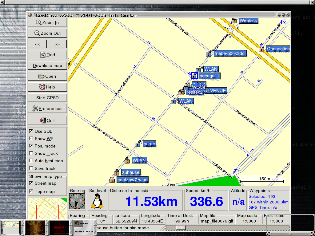Screen dimensions: 315x236
Task: Click the Tux penguin Sat level icon
Action: pos(97,201)
